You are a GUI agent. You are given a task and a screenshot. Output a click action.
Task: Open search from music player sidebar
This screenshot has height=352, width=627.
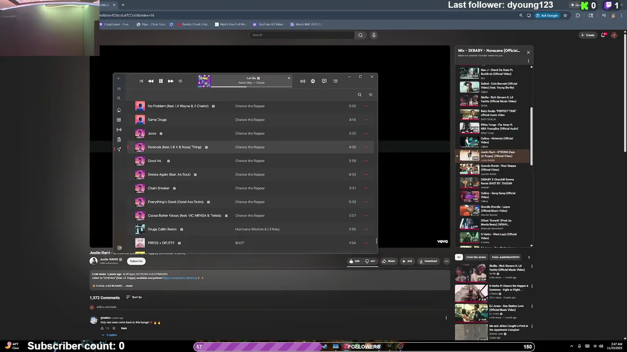click(119, 98)
